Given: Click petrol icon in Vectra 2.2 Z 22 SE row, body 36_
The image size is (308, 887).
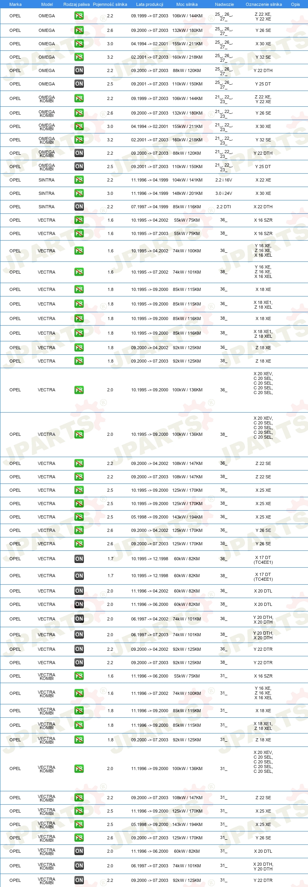Looking at the screenshot, I should tap(79, 463).
